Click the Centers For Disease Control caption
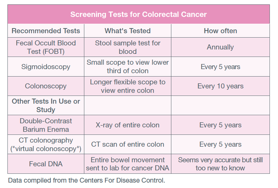Viewport: 278px width, 188px height. 87,180
